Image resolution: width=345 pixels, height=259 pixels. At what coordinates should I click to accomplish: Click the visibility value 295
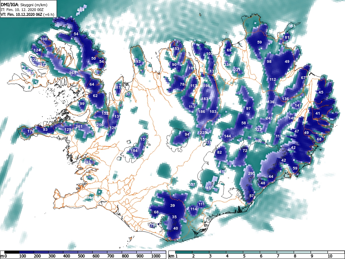(x=252, y=174)
